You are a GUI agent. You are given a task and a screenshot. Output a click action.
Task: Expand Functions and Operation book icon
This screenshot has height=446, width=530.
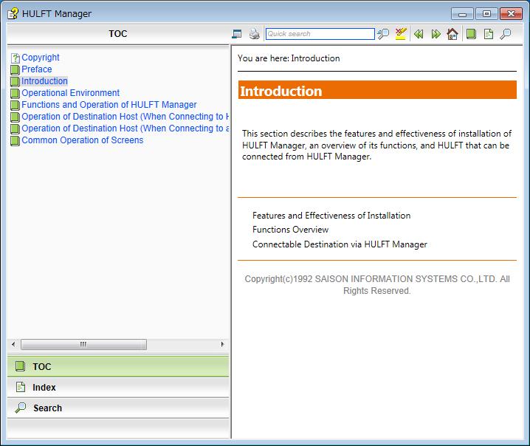16,106
